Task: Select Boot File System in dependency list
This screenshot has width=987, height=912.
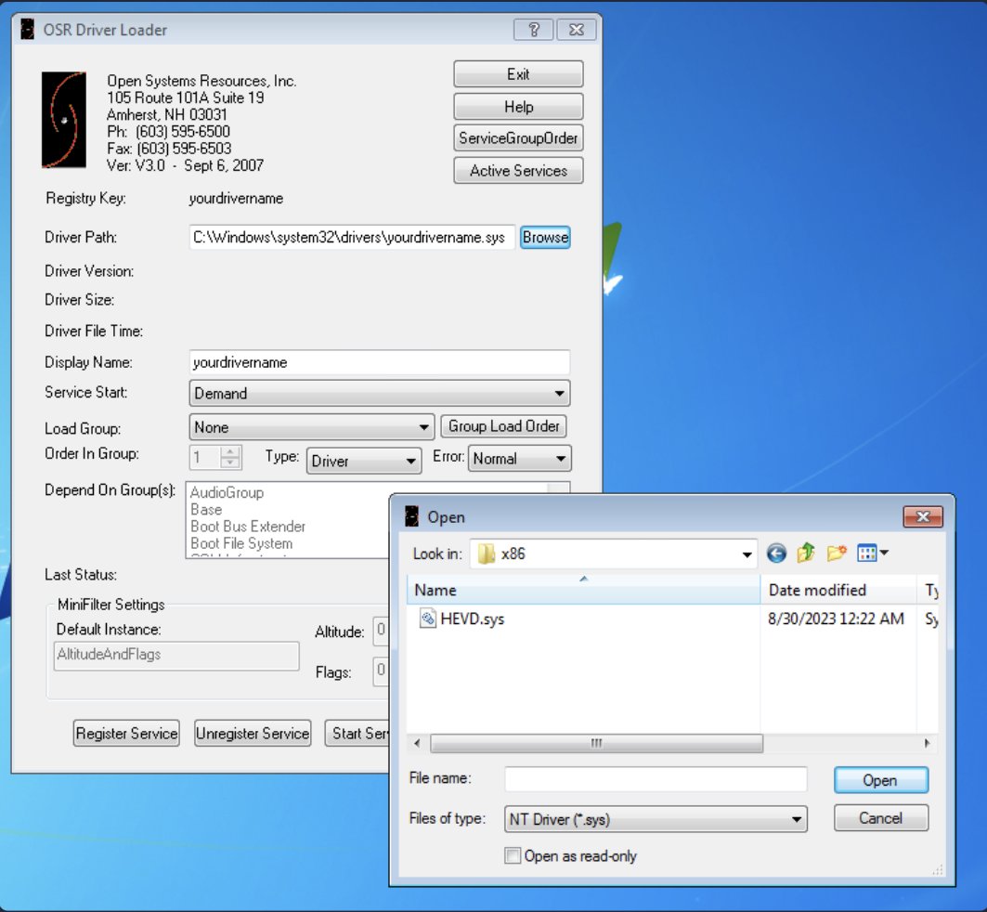Action: tap(241, 544)
